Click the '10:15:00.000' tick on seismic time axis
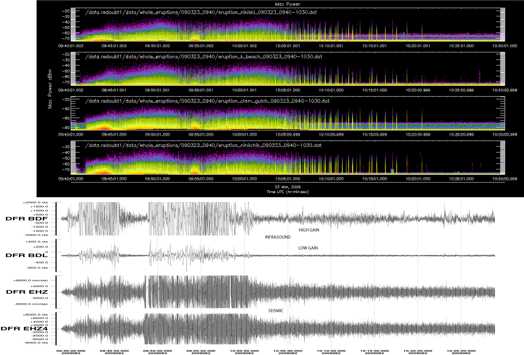Viewport: 524px width, 355px height. point(374,352)
